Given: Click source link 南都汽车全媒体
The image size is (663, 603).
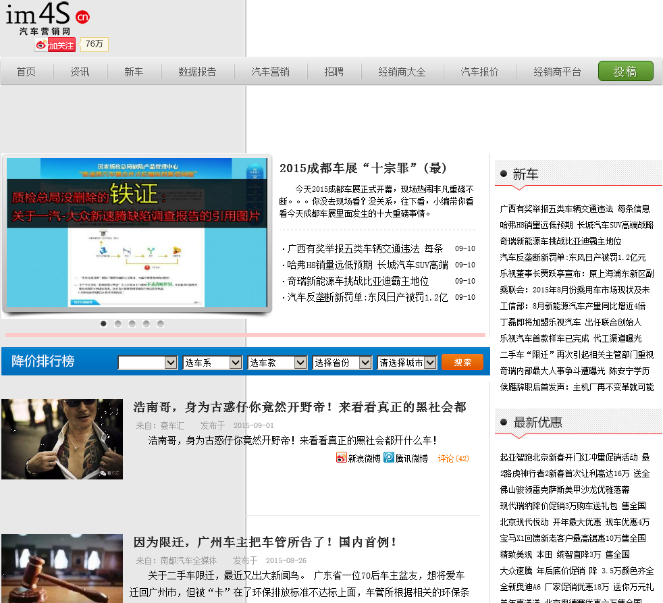Looking at the screenshot, I should click(x=188, y=560).
